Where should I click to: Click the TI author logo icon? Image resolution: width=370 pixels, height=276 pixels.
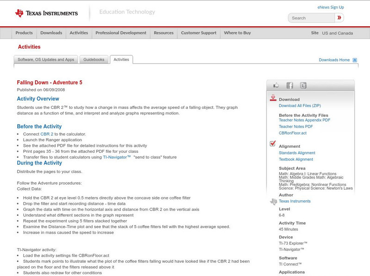click(273, 202)
